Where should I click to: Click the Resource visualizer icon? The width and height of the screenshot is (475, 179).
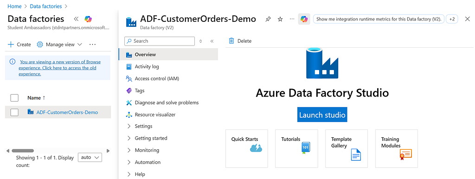[x=129, y=115]
